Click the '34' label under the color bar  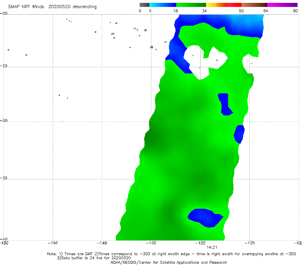tap(204, 11)
